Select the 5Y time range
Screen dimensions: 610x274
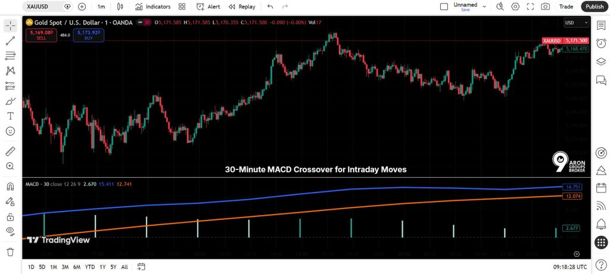(x=113, y=267)
